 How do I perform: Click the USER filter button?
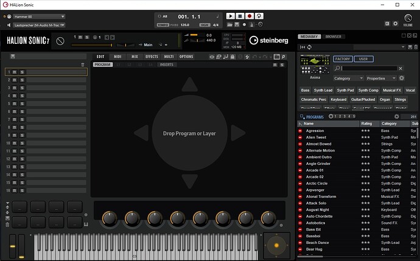363,59
